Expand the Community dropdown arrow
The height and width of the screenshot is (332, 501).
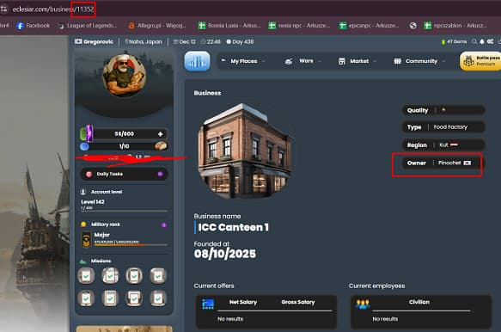pyautogui.click(x=443, y=61)
